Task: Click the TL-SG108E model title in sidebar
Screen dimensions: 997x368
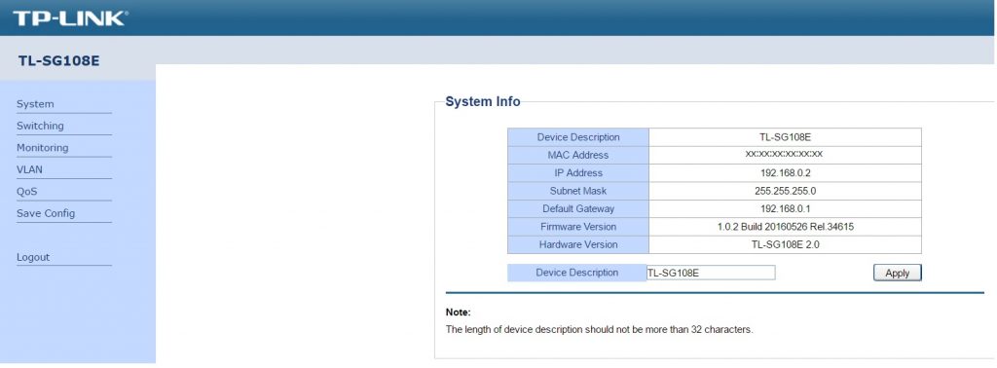Action: (x=58, y=61)
